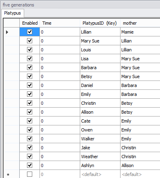
Task: Select mother cell 'Barbara' in Daniel row
Action: pyautogui.click(x=140, y=85)
